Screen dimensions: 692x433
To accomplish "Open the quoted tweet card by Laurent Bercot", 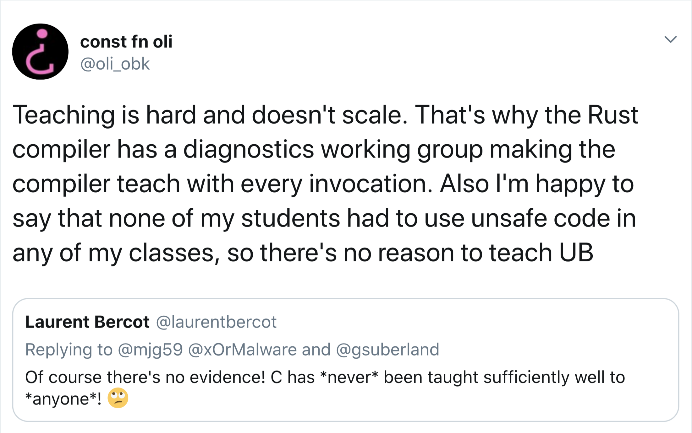I will [x=346, y=360].
